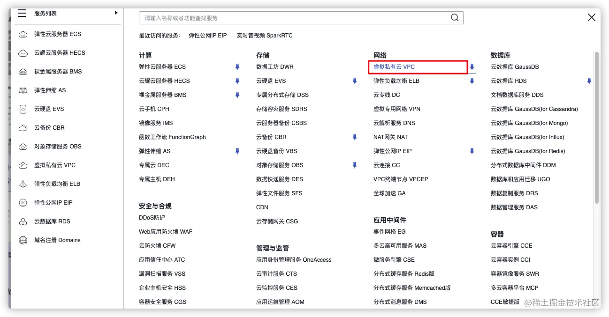Expand the 服务列表 arrow
Image resolution: width=609 pixels, height=317 pixels.
coord(116,13)
